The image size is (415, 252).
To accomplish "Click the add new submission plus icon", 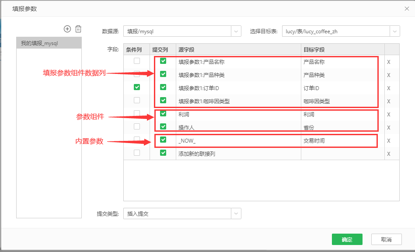I will pos(67,29).
